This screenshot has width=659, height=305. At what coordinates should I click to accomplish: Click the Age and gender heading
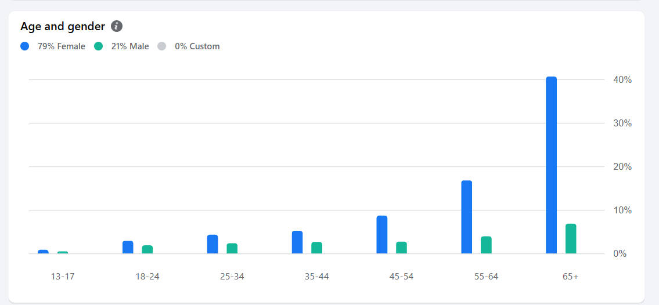pyautogui.click(x=63, y=26)
